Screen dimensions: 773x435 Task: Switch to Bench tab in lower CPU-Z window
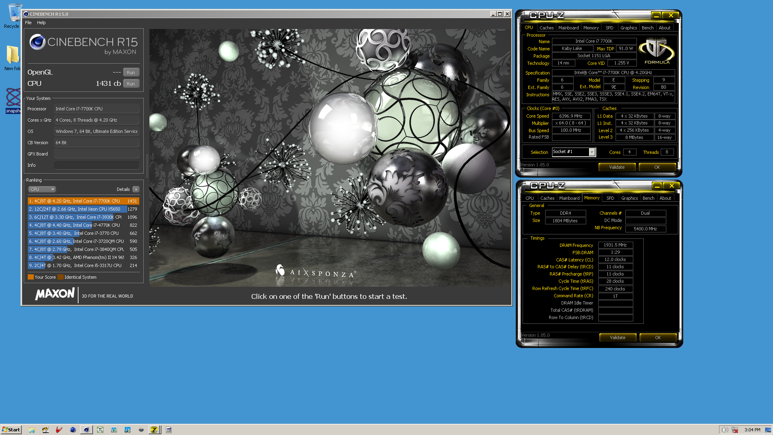(x=648, y=198)
